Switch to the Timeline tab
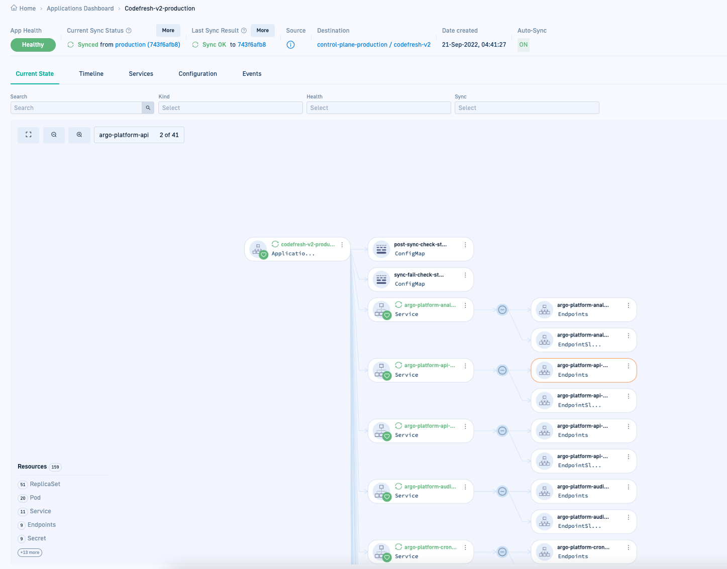Screen dimensions: 727x569 pyautogui.click(x=91, y=74)
